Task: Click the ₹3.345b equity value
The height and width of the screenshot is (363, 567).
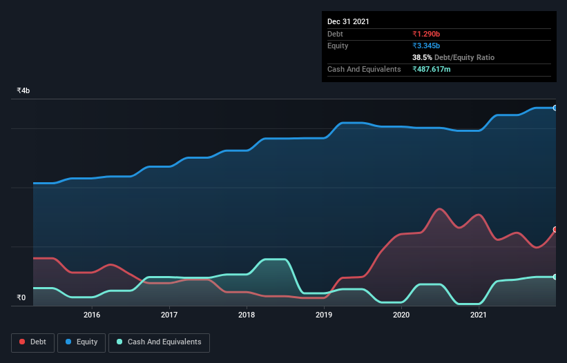Action: 426,46
